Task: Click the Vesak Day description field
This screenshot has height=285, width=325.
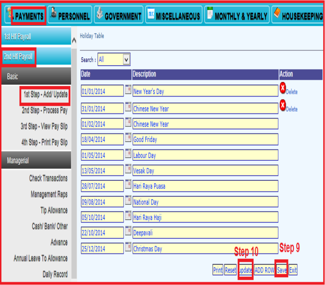Action: 205,170
